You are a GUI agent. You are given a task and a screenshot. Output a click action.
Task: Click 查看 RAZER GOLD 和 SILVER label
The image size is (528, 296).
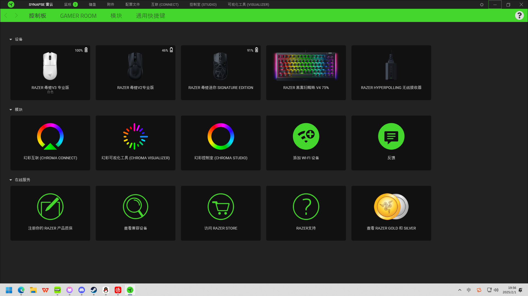[x=391, y=228]
